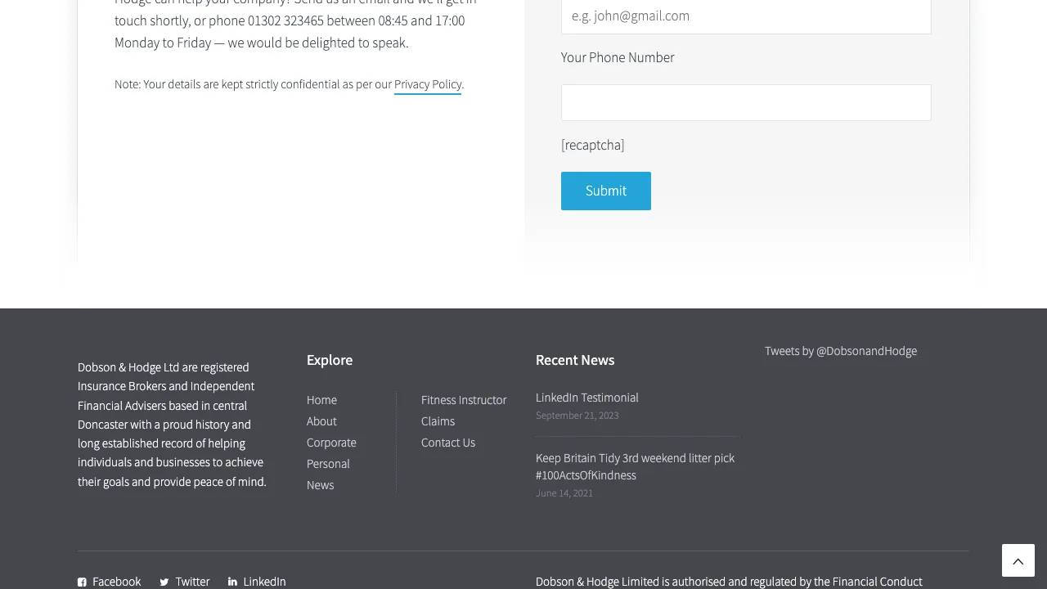The width and height of the screenshot is (1047, 589).
Task: Open Tweets by @DobsonandHodge feed
Action: (x=841, y=351)
